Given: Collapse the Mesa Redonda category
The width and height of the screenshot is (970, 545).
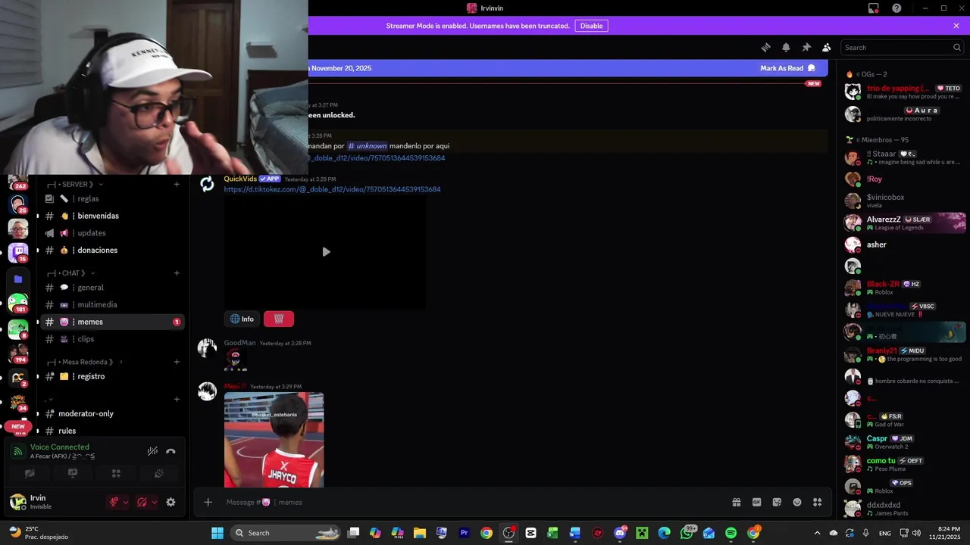Looking at the screenshot, I should [85, 362].
